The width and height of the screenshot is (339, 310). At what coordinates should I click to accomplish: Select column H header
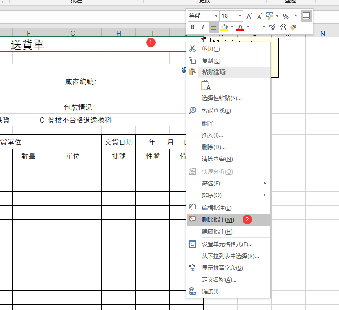119,33
